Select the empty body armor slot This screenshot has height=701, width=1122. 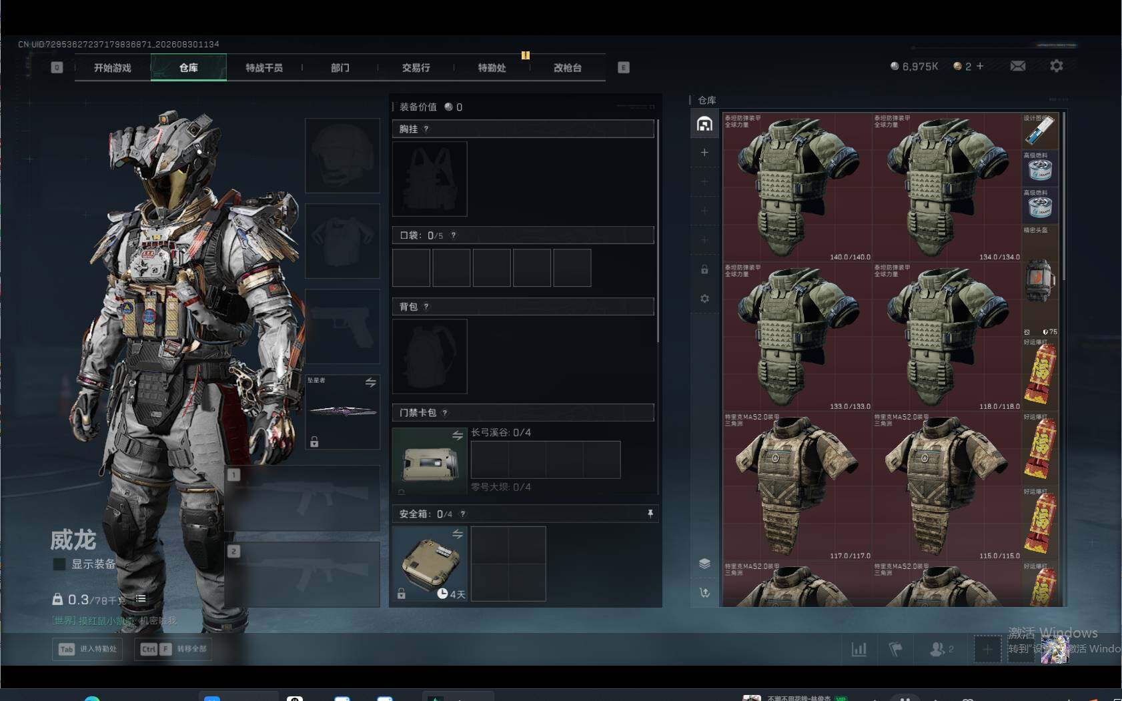click(x=342, y=241)
